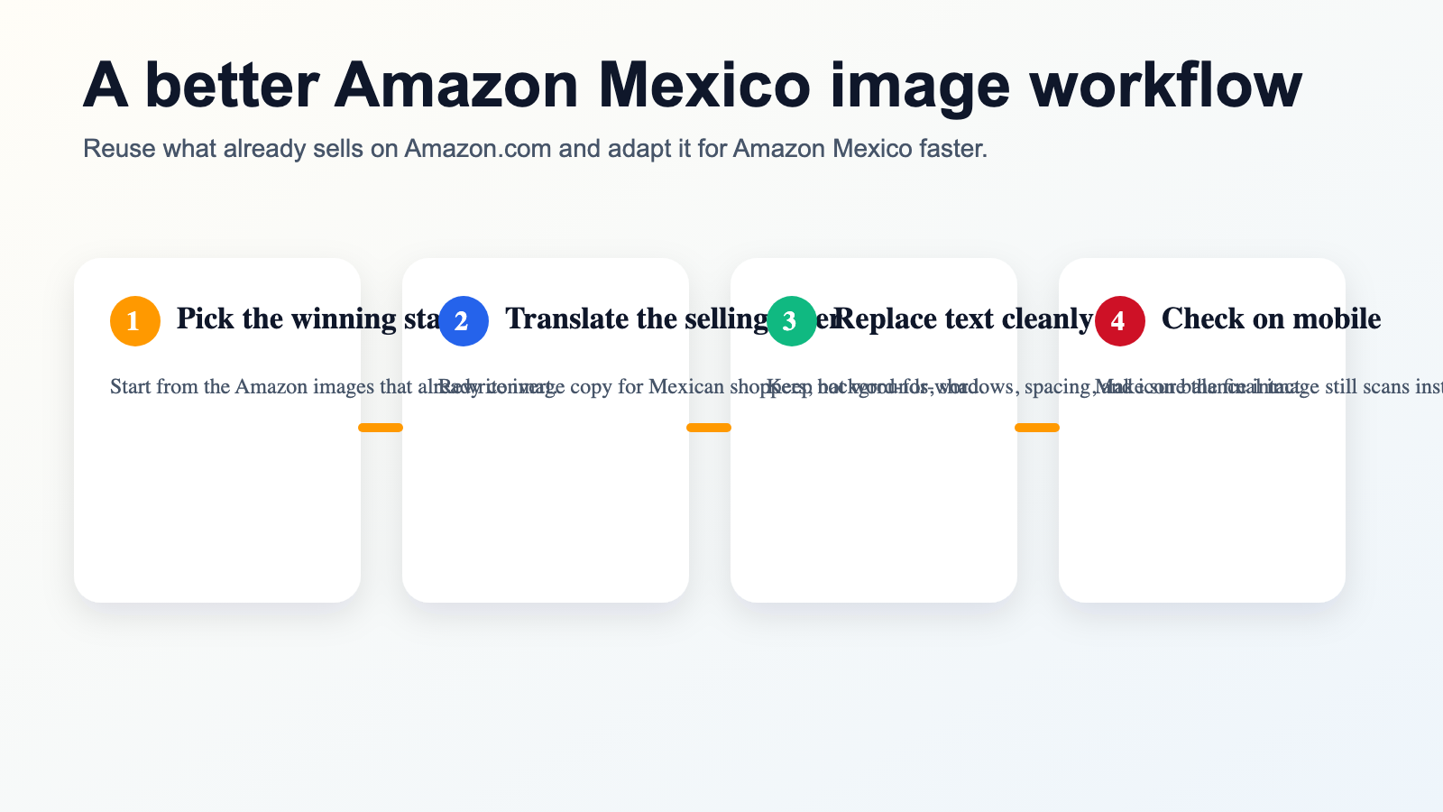The image size is (1443, 812).
Task: Select the orange connector between cards three and four
Action: pyautogui.click(x=1037, y=428)
